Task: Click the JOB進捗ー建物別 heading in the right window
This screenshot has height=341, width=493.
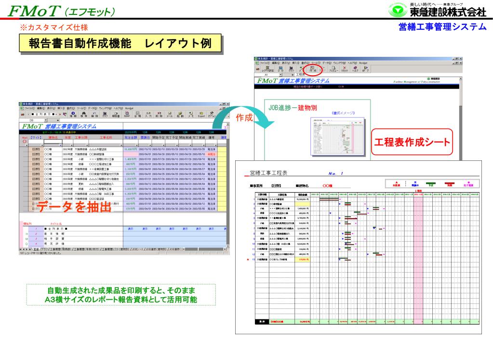Action: tap(293, 107)
